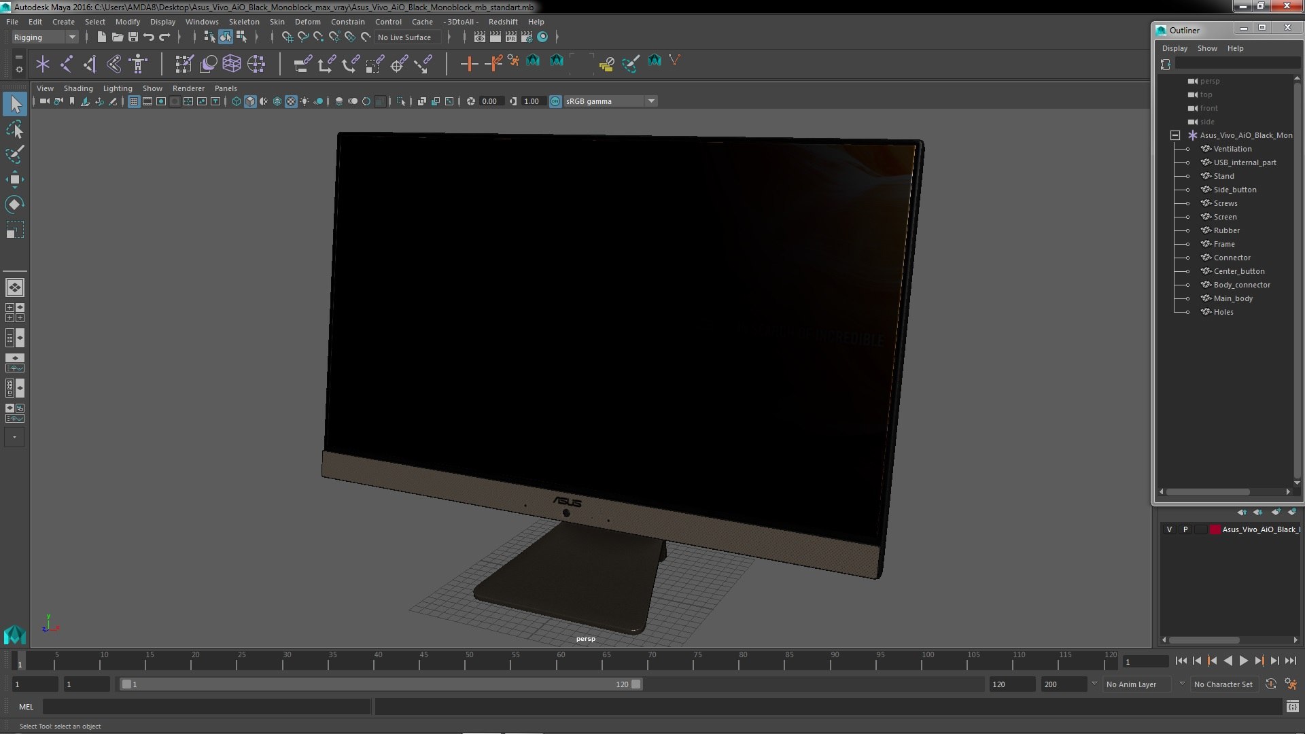1305x734 pixels.
Task: Click the Undo arrow icon
Action: coord(149,37)
